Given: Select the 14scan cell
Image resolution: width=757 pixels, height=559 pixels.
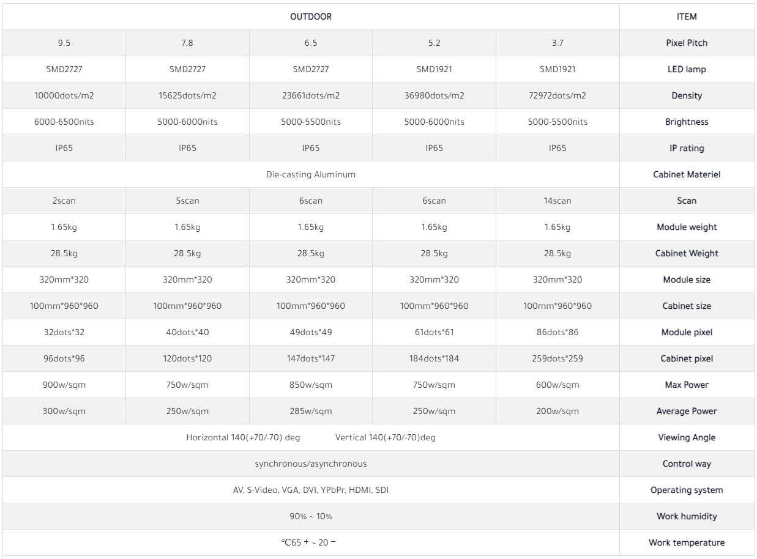Looking at the screenshot, I should (557, 201).
